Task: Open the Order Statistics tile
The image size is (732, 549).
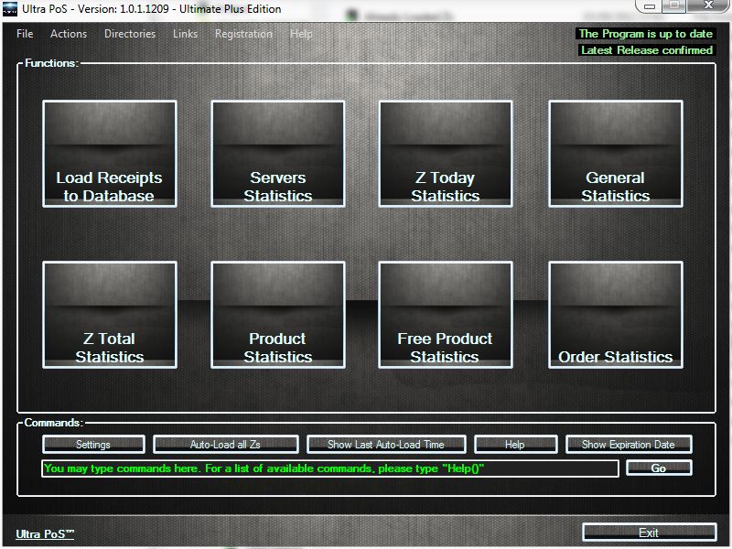Action: pos(615,315)
